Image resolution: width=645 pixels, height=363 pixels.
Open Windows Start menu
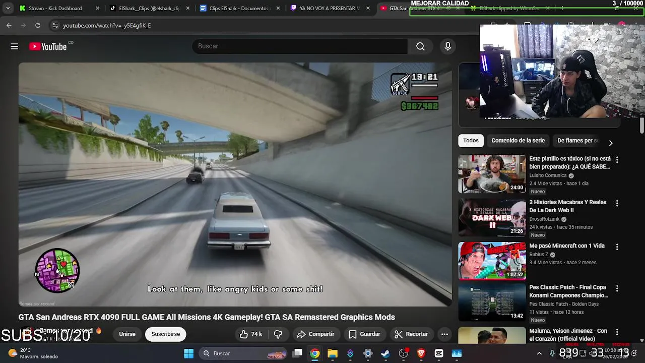click(x=189, y=353)
